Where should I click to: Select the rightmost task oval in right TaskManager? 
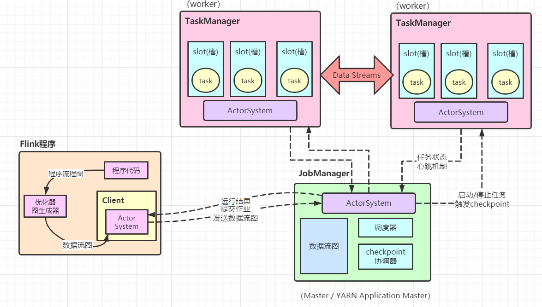coord(505,82)
